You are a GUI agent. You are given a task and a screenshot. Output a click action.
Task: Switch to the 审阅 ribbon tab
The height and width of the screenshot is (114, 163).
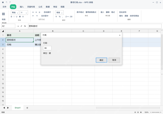tap(55, 7)
